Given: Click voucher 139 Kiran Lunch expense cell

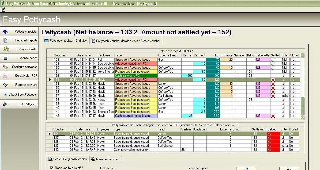Looking at the screenshot, I should [170, 104].
